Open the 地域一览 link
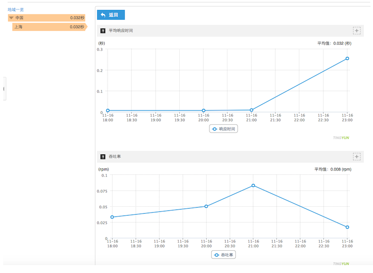 (x=16, y=9)
